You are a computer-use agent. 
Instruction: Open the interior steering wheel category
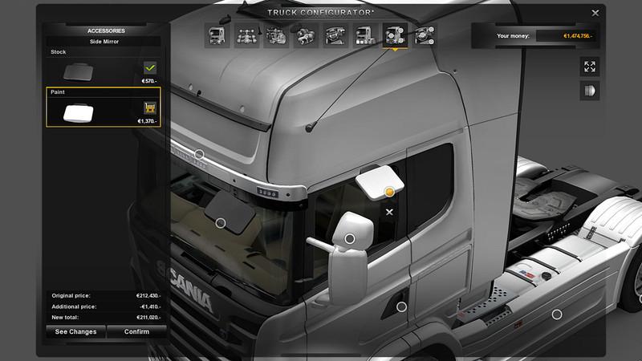pos(335,36)
